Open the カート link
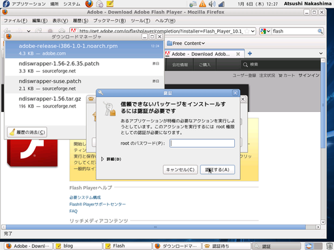The image size is (334, 250). click(x=286, y=76)
